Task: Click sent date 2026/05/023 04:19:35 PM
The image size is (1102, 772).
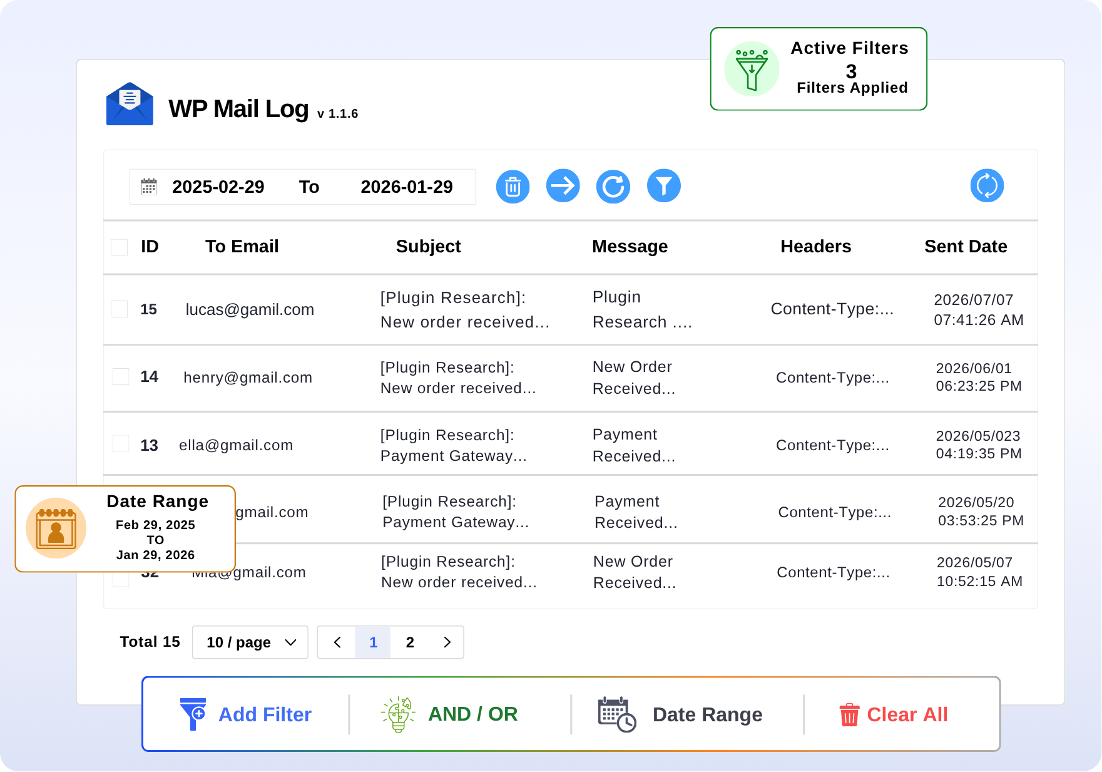Action: point(979,445)
